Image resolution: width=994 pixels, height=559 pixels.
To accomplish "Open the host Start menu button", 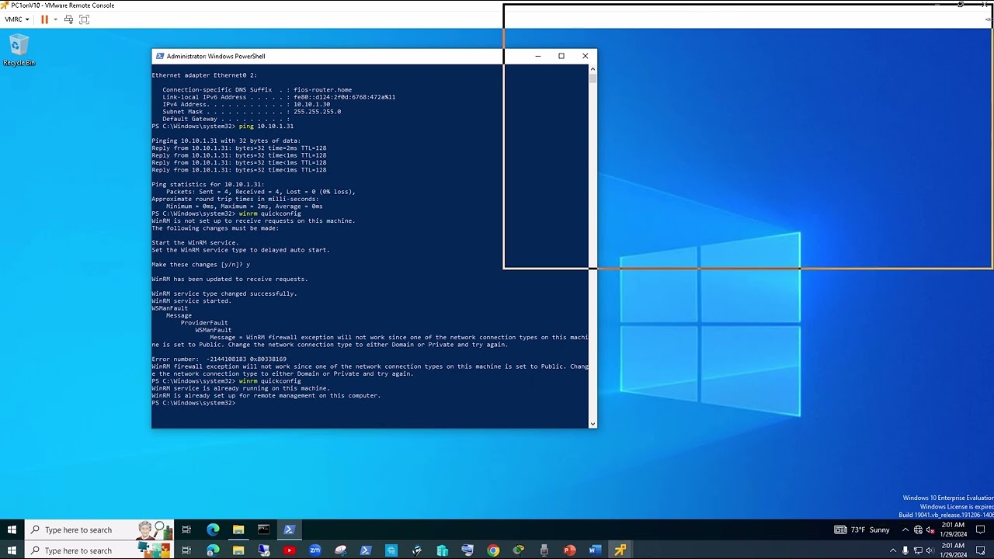I will tap(12, 550).
